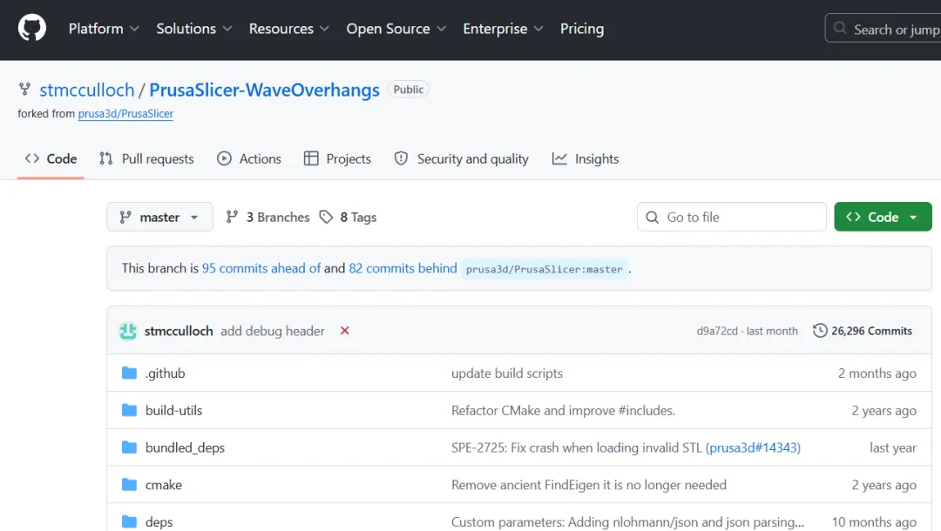Open the Insights tab
Image resolution: width=941 pixels, height=531 pixels.
pos(586,158)
